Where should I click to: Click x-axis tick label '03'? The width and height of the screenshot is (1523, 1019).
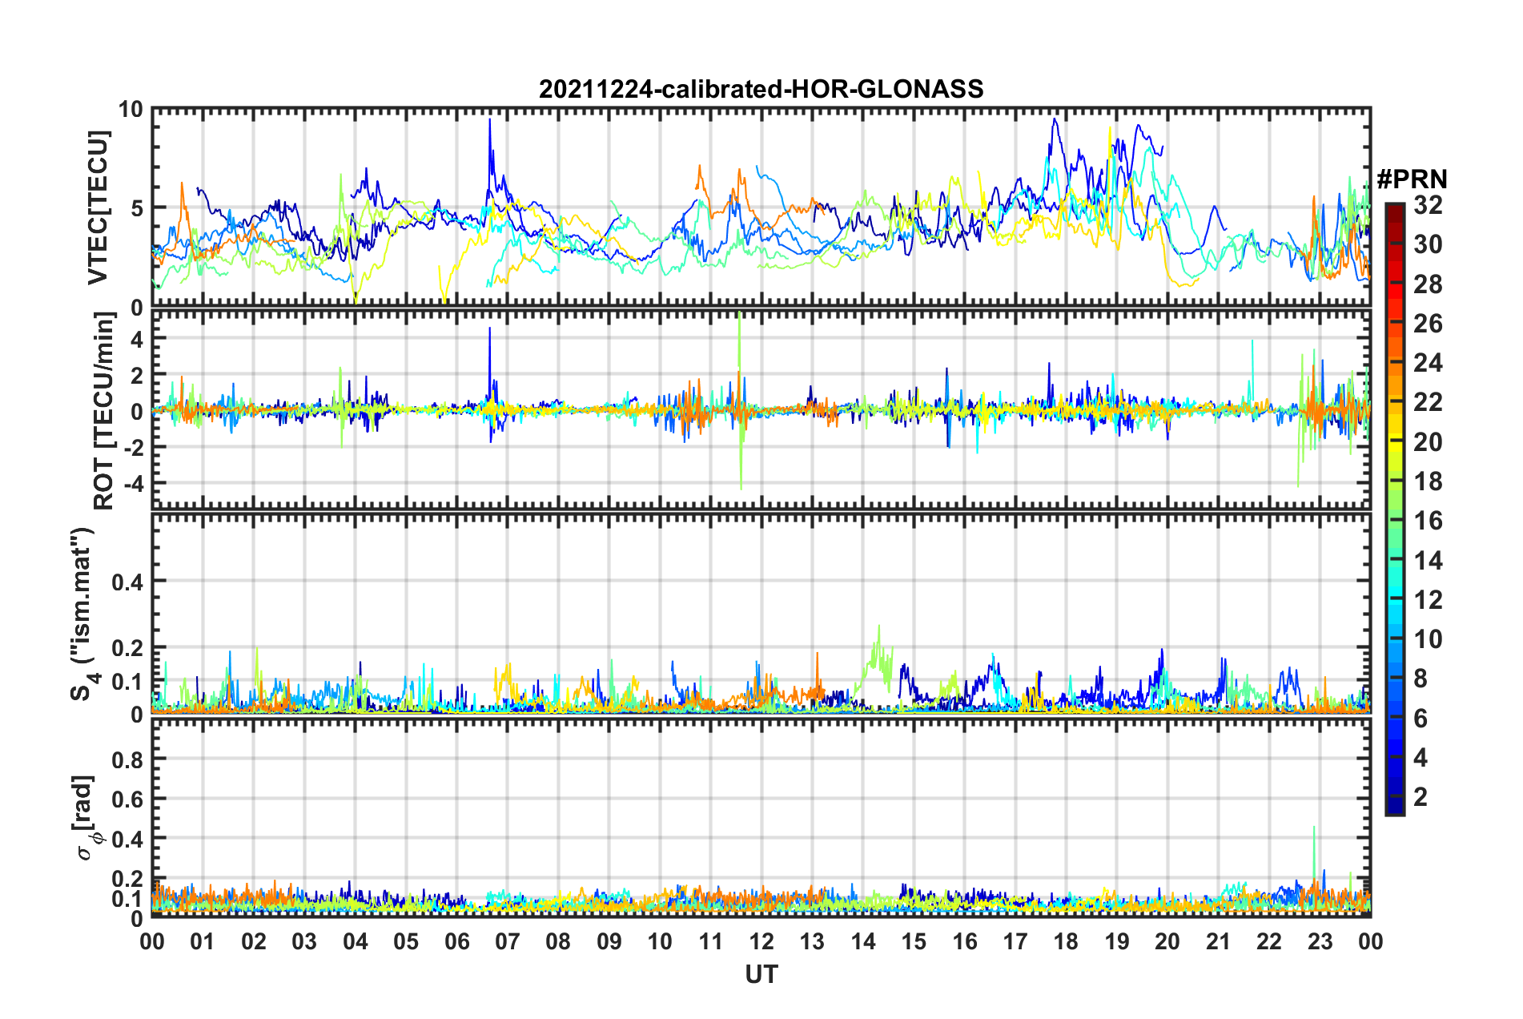pos(304,941)
